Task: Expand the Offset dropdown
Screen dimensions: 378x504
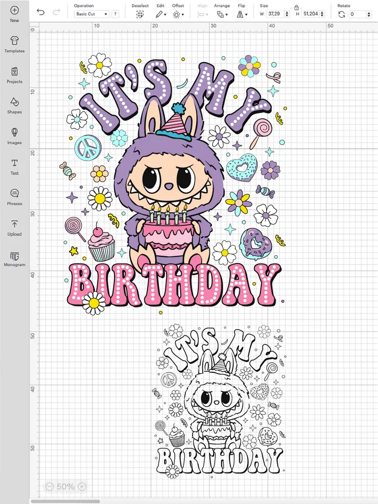Action: tap(178, 15)
